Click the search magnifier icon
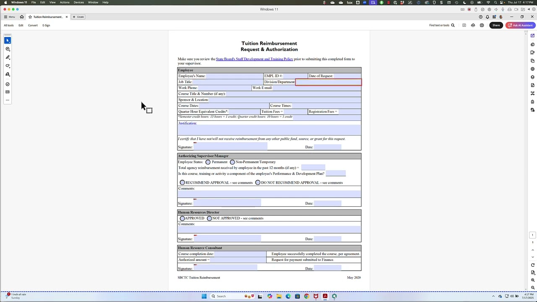This screenshot has width=537, height=302. [453, 25]
